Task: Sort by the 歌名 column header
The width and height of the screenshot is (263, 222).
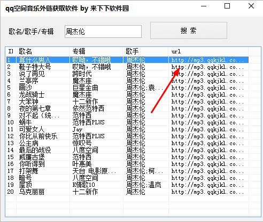Action: [x=43, y=52]
